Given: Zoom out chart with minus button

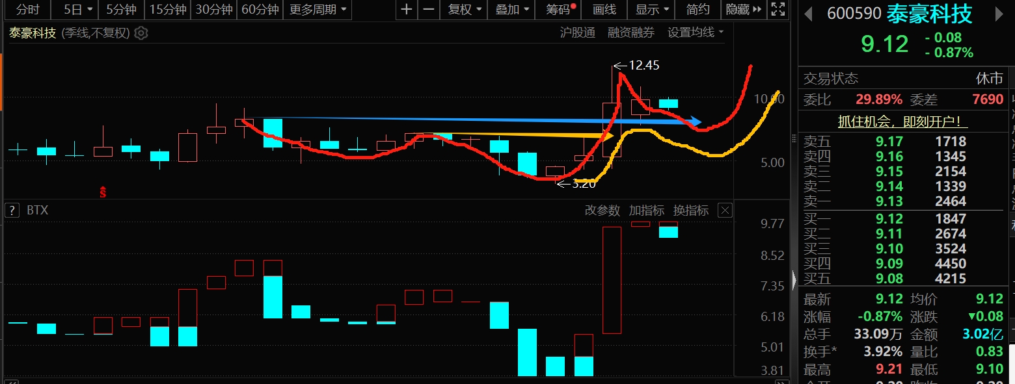Looking at the screenshot, I should 428,9.
